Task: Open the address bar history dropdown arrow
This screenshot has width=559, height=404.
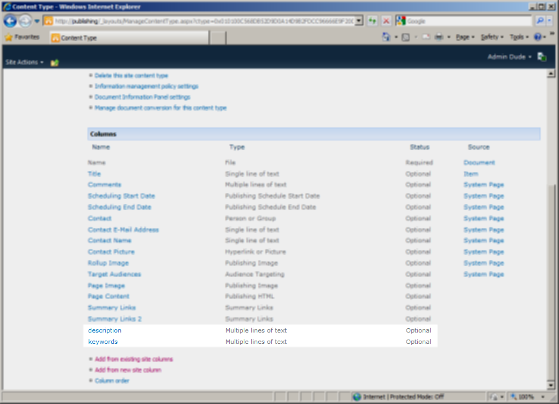Action: (359, 21)
